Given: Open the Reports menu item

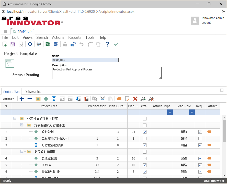Looking at the screenshot, I should [x=75, y=37].
